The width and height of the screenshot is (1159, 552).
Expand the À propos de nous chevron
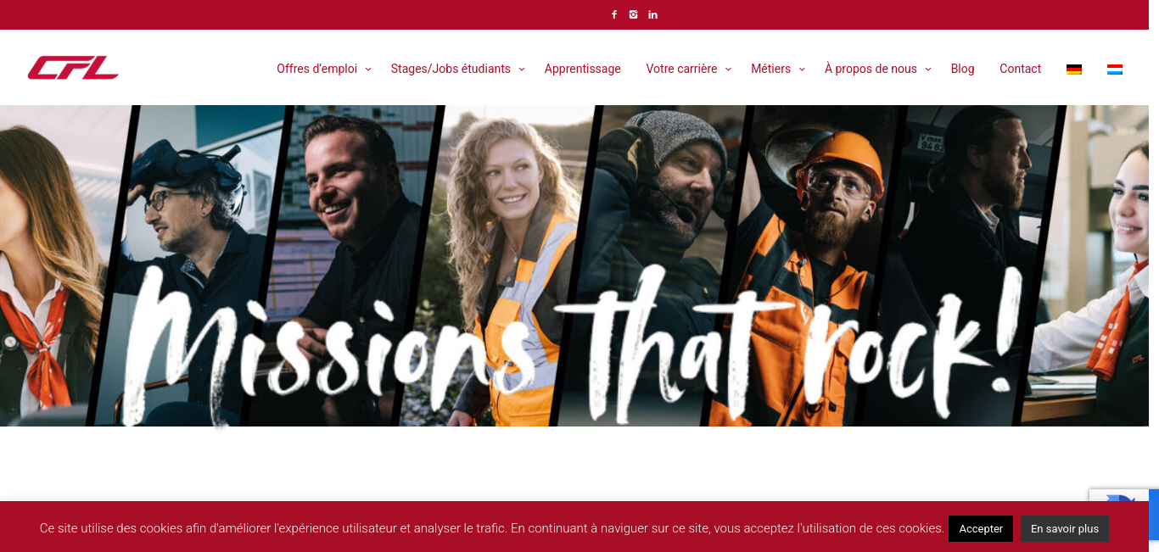pyautogui.click(x=928, y=70)
